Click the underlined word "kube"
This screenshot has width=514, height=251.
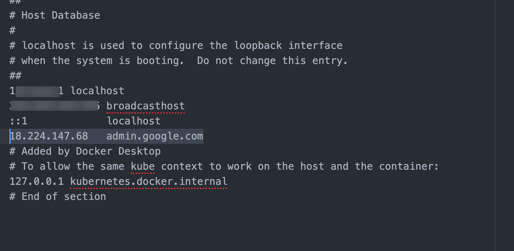143,166
